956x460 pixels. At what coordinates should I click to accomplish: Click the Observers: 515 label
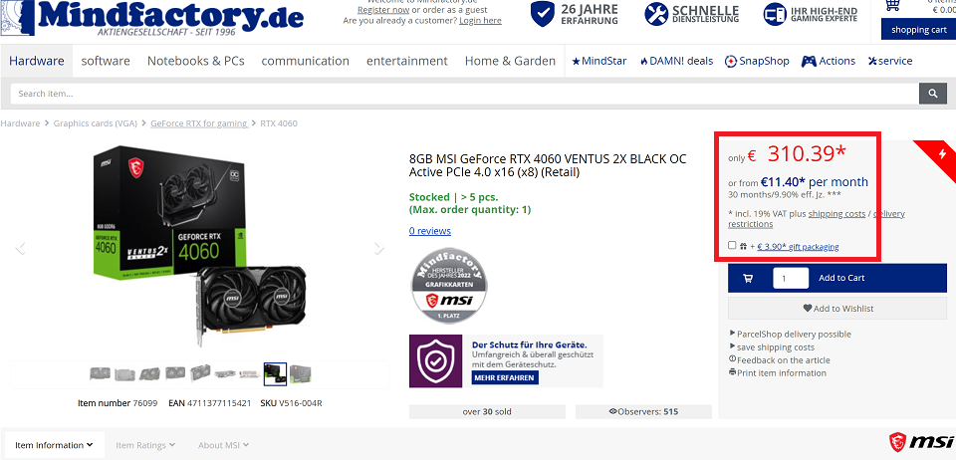pyautogui.click(x=644, y=411)
